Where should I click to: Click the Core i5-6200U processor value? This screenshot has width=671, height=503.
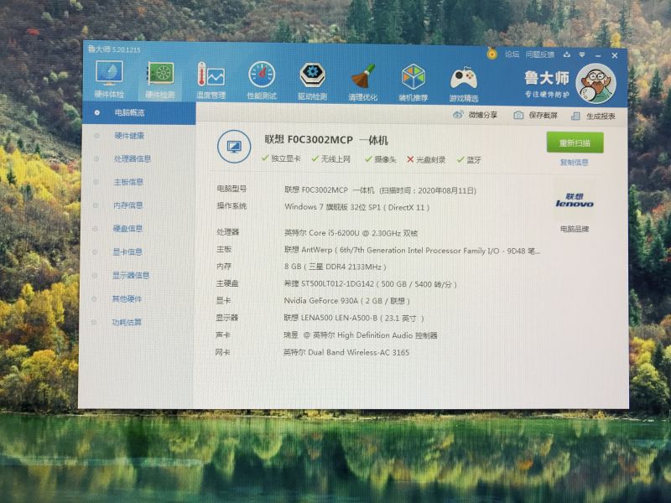[351, 233]
